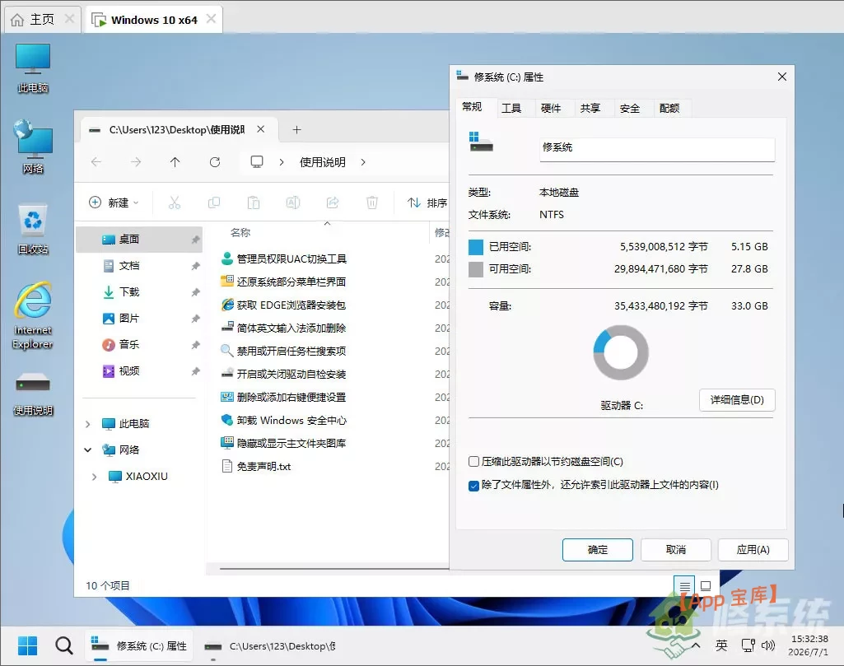The height and width of the screenshot is (666, 844).
Task: Close the Explorer tab C:\Users\123\Desktop
Action: [x=260, y=129]
